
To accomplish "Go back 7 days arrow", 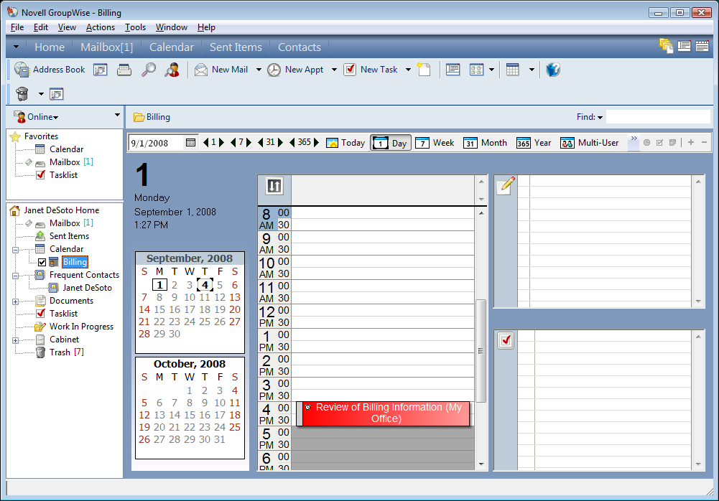I will [x=233, y=143].
